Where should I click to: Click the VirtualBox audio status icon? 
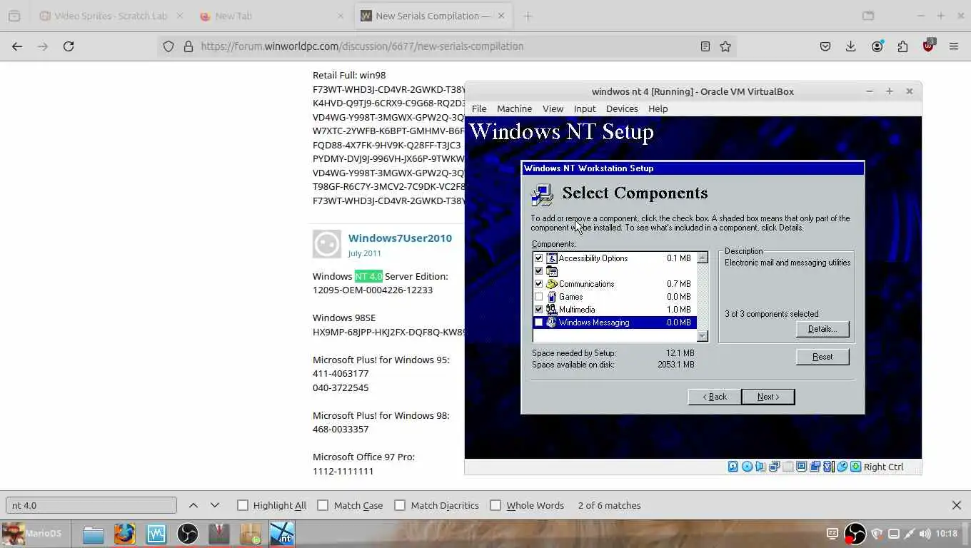(x=760, y=467)
